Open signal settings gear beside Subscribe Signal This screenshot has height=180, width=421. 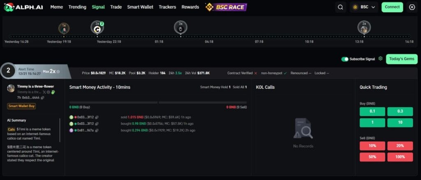(380, 59)
